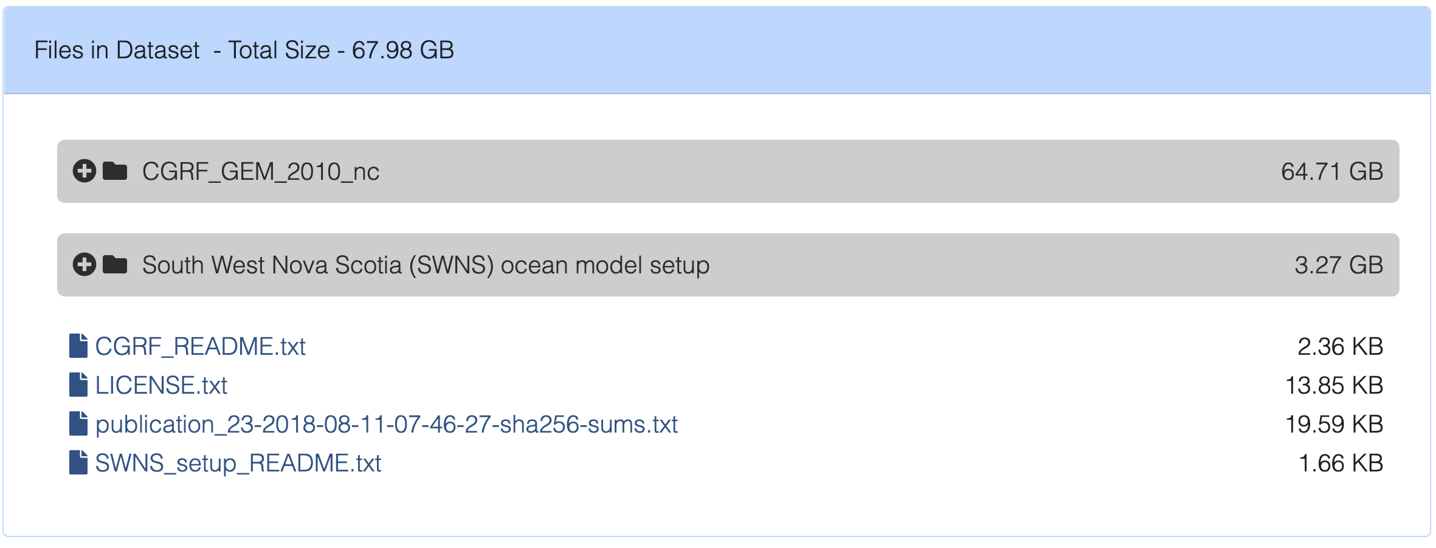The height and width of the screenshot is (548, 1436).
Task: Expand the SWNS ocean model setup plus icon
Action: [x=84, y=265]
